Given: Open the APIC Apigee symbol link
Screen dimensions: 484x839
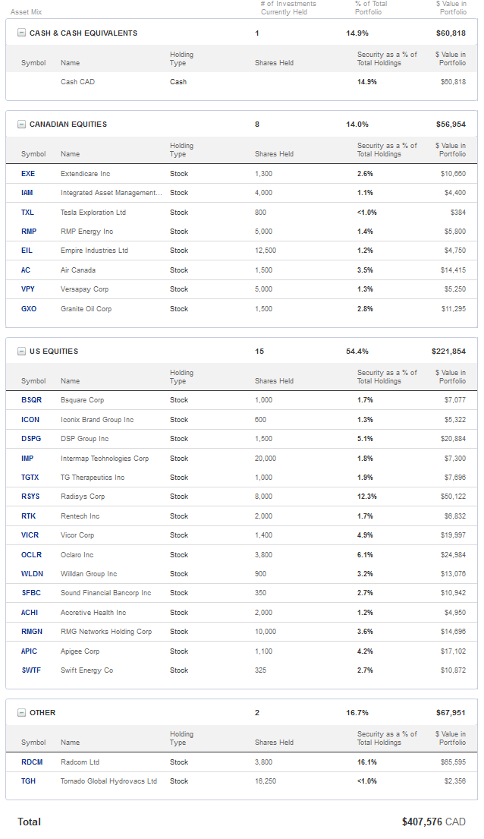Looking at the screenshot, I should (29, 651).
